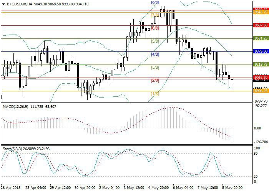Click the 192.277 MACD scale value

pyautogui.click(x=261, y=106)
